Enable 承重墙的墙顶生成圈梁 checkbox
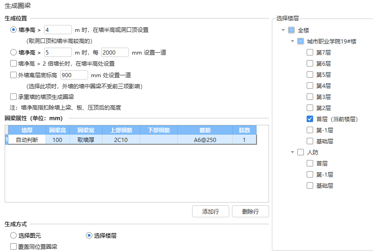 pyautogui.click(x=13, y=97)
